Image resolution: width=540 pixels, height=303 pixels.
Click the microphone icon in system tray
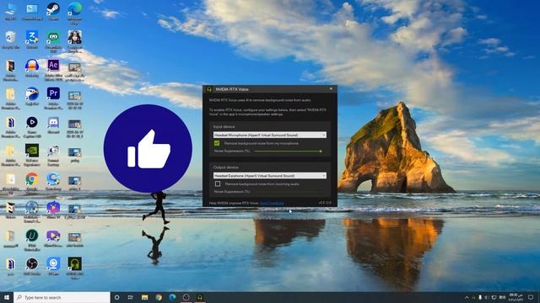[x=480, y=297]
